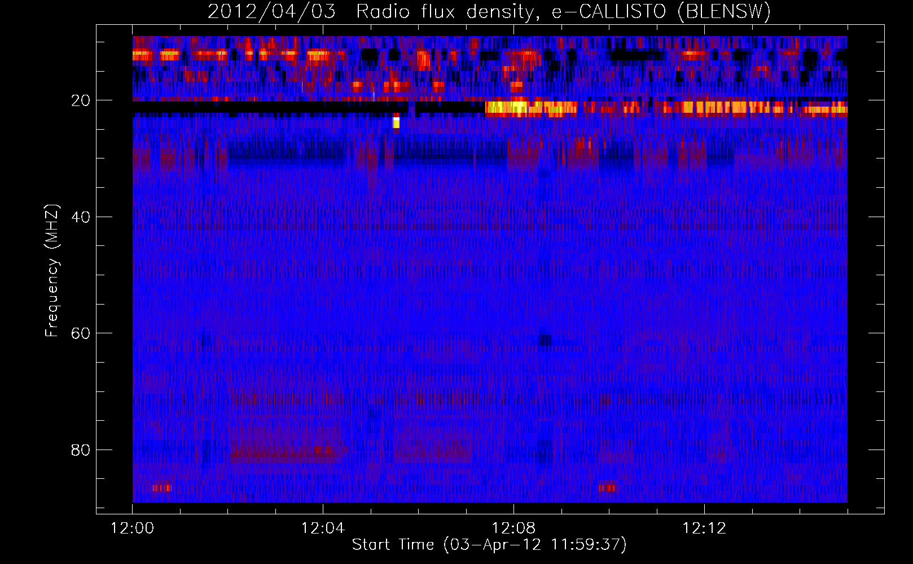Click the '40' frequency tick label

coord(81,217)
